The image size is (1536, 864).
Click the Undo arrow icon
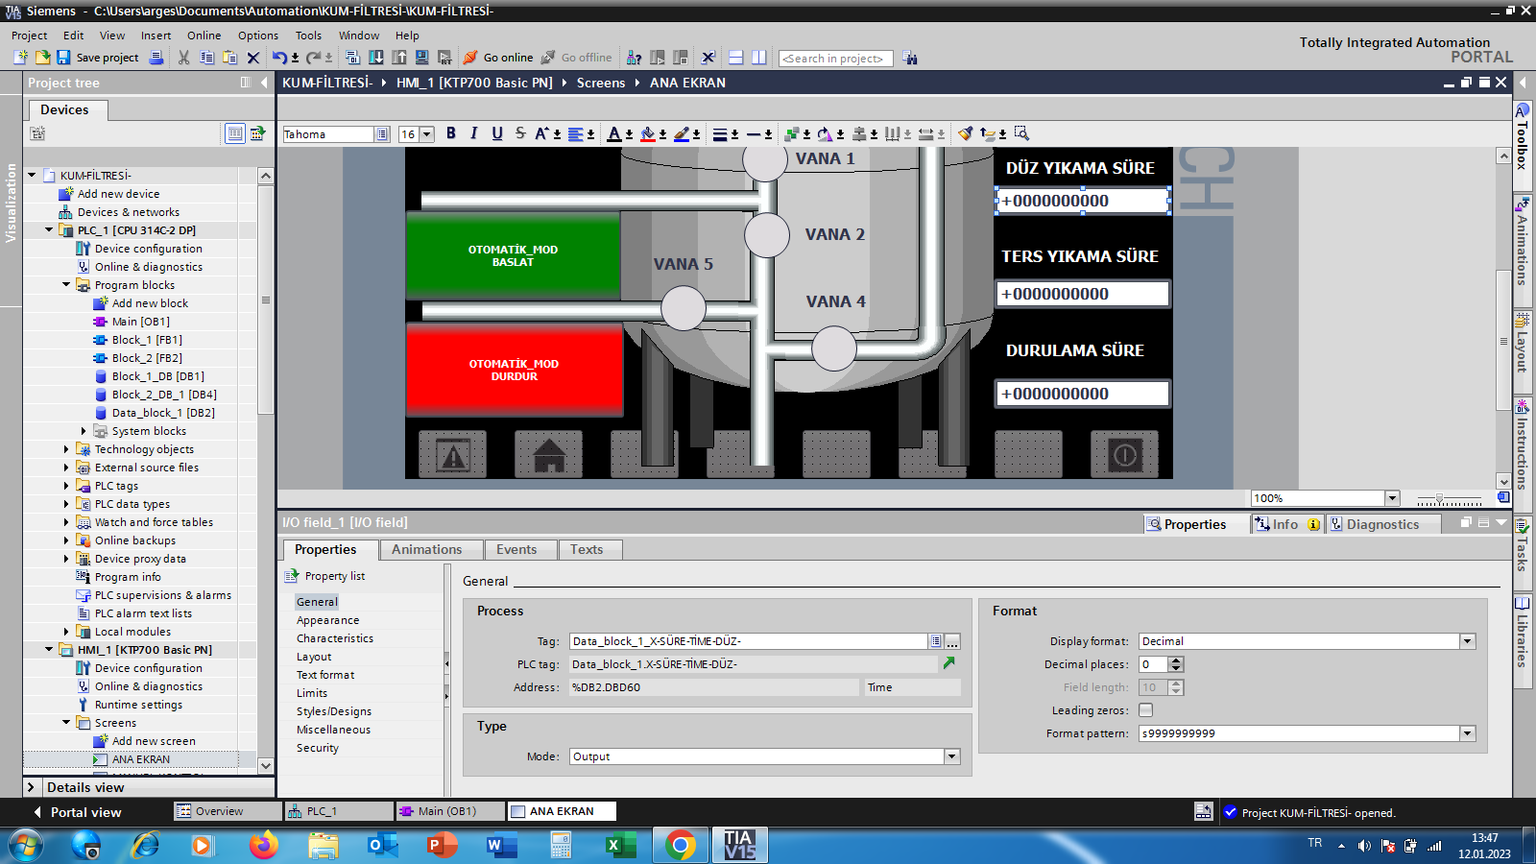[x=278, y=58]
